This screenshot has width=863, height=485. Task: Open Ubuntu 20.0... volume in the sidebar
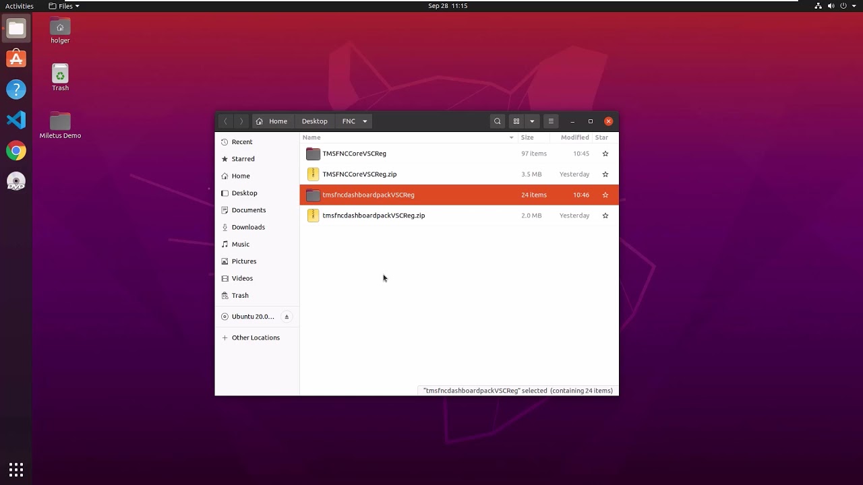point(253,317)
